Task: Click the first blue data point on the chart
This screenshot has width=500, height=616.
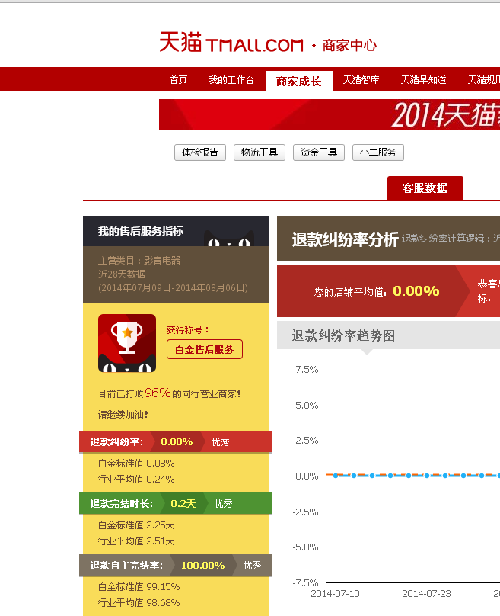Action: coord(336,476)
